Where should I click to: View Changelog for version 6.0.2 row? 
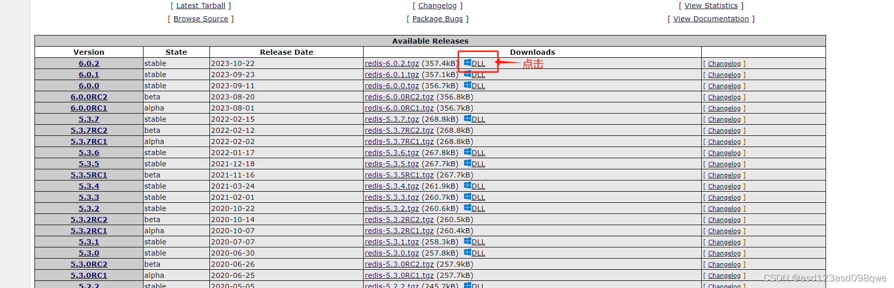point(724,64)
